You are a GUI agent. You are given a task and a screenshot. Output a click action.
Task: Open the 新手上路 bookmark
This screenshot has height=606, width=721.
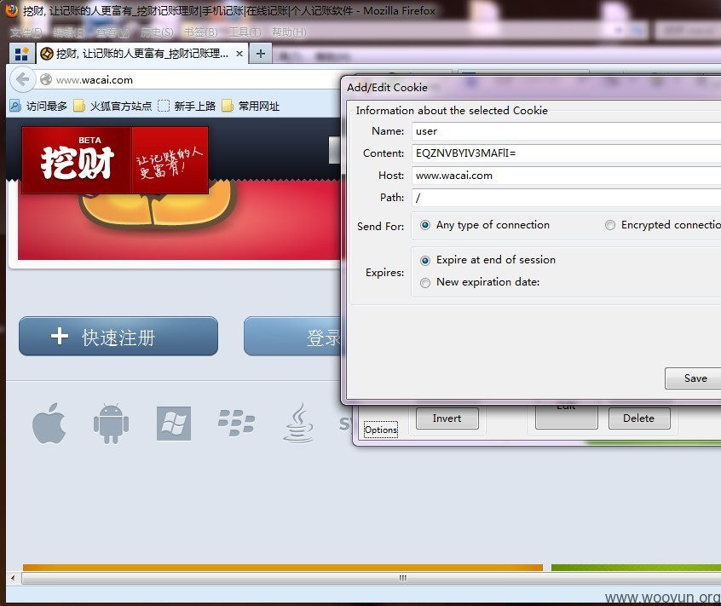point(187,106)
